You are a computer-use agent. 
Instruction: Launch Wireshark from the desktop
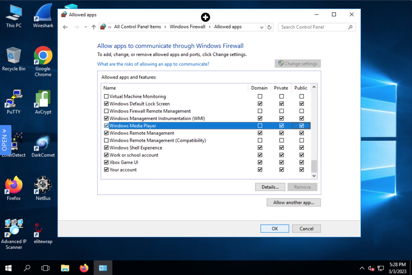[x=43, y=16]
